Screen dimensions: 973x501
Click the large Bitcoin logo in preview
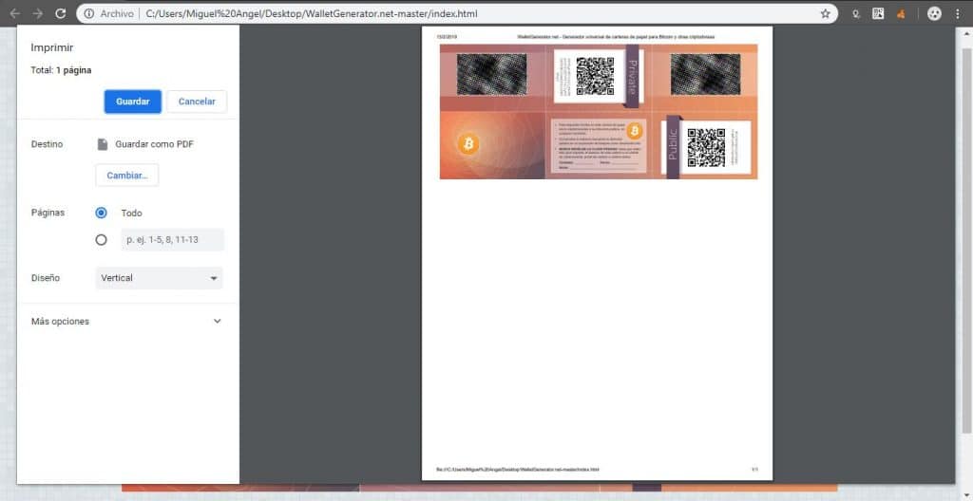pos(468,144)
